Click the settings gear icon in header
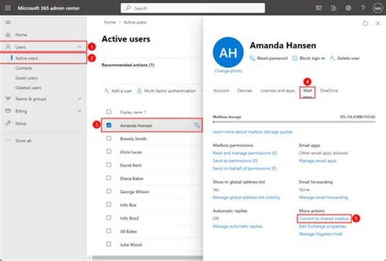 [x=348, y=8]
